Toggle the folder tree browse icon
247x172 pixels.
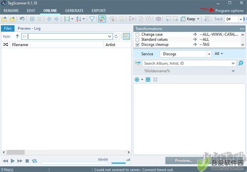click(x=127, y=37)
